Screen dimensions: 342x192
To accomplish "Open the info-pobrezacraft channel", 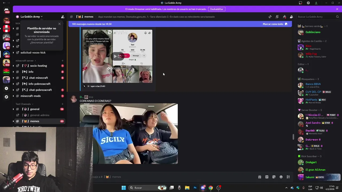I will click(40, 84).
